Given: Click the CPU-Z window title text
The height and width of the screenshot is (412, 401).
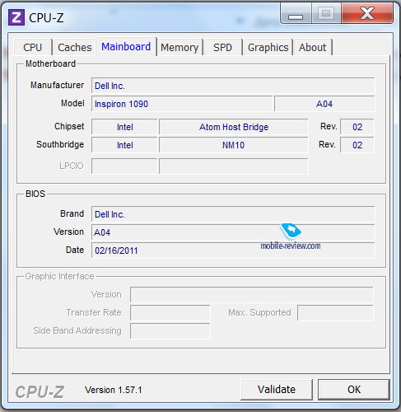Looking at the screenshot, I should [x=46, y=18].
